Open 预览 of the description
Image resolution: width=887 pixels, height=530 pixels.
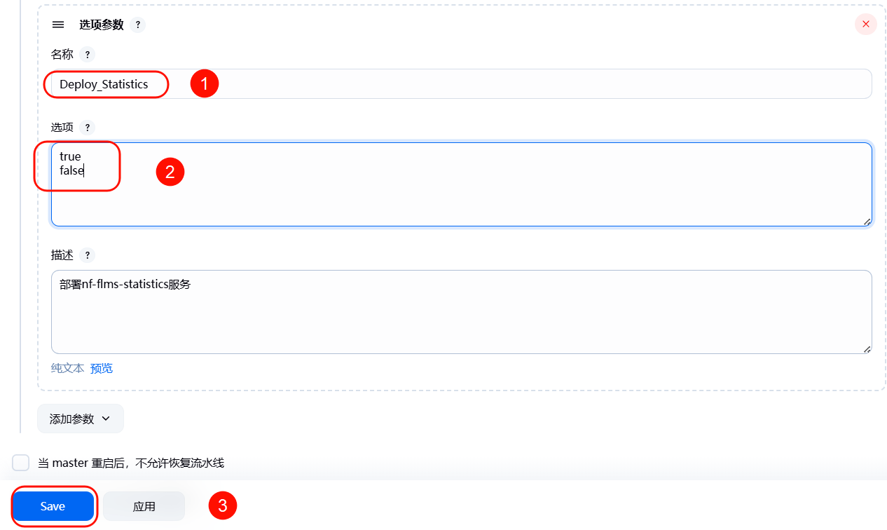(102, 368)
